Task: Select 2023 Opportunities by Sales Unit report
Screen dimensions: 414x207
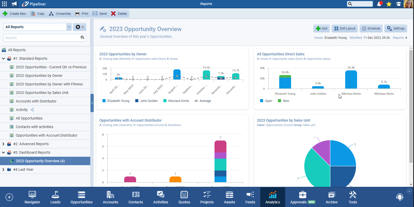Action: pos(42,93)
